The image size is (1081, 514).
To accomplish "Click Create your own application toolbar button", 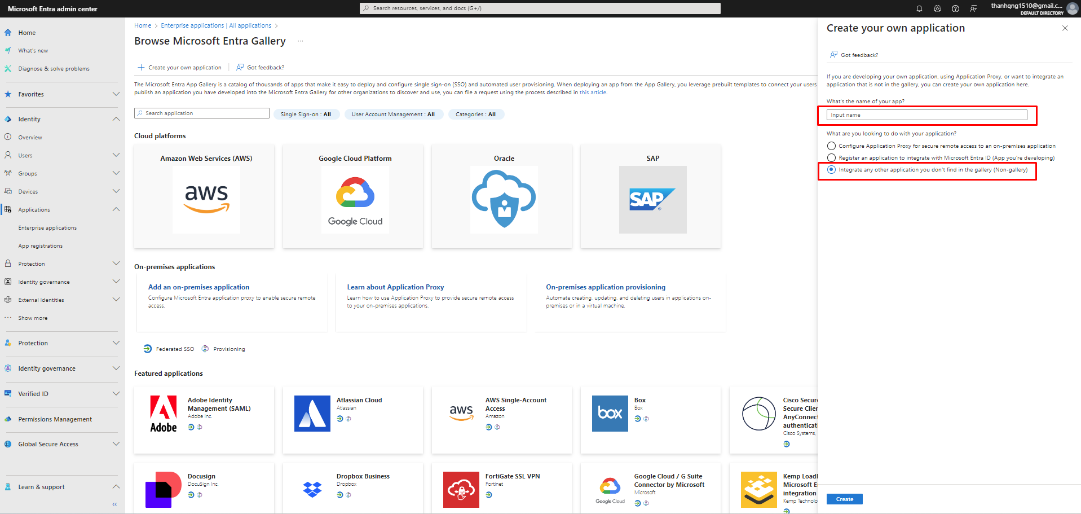I will pos(180,68).
